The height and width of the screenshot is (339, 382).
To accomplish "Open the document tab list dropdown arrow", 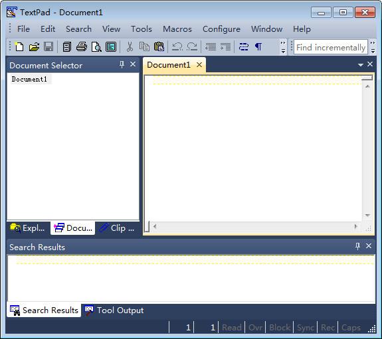I will coord(361,65).
